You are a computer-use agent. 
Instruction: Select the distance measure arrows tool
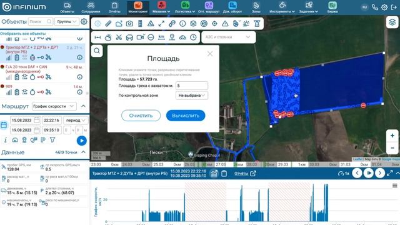tap(97, 37)
